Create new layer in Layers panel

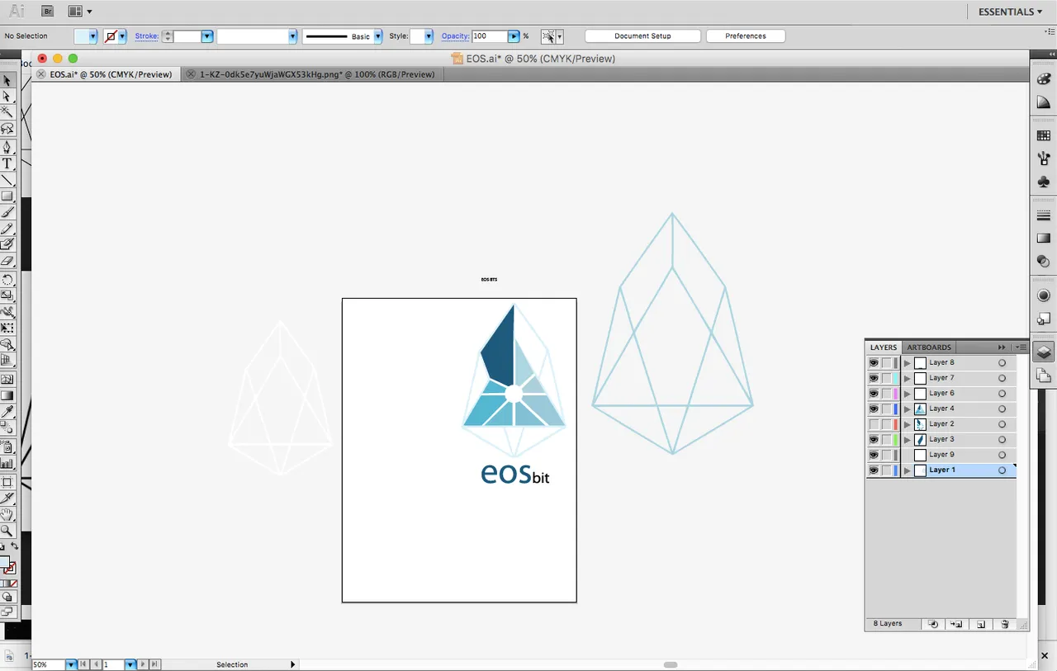tap(981, 624)
